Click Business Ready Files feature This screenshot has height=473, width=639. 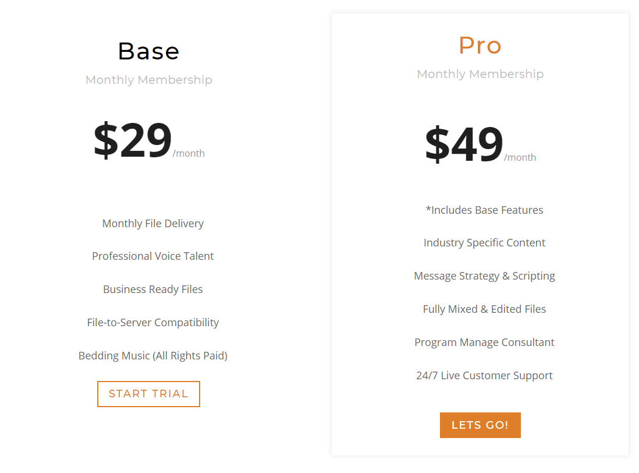click(x=153, y=290)
